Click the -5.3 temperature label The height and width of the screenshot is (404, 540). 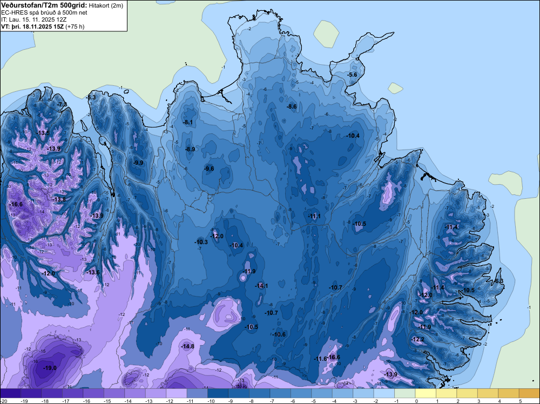(91, 97)
